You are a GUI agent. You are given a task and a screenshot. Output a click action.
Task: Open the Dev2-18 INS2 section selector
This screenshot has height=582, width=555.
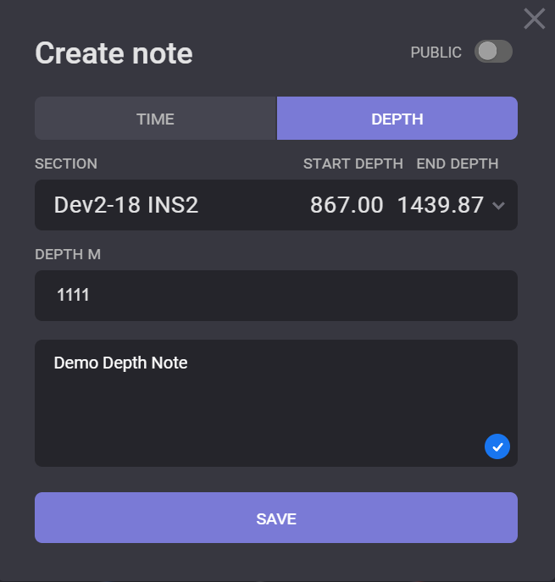pos(126,205)
